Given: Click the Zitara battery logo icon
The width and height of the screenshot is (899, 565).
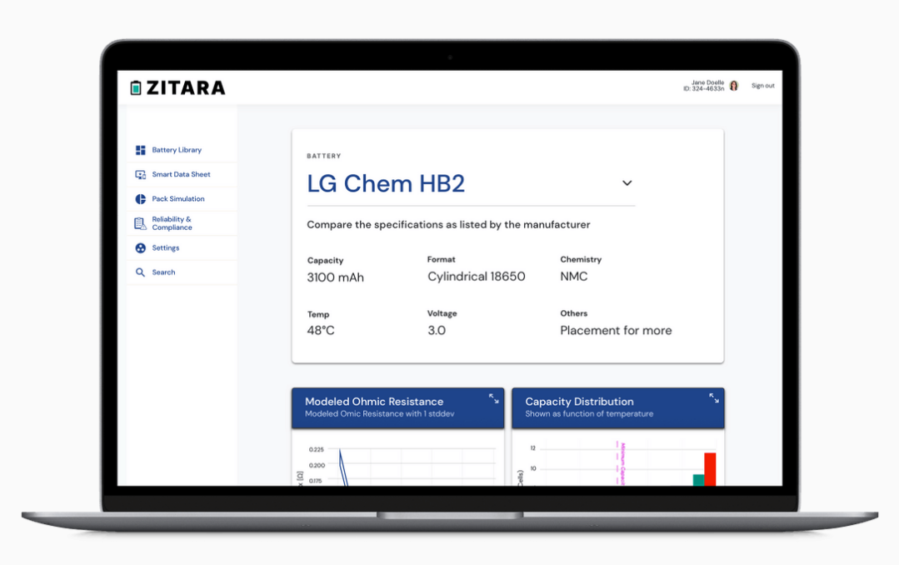Looking at the screenshot, I should (x=136, y=87).
